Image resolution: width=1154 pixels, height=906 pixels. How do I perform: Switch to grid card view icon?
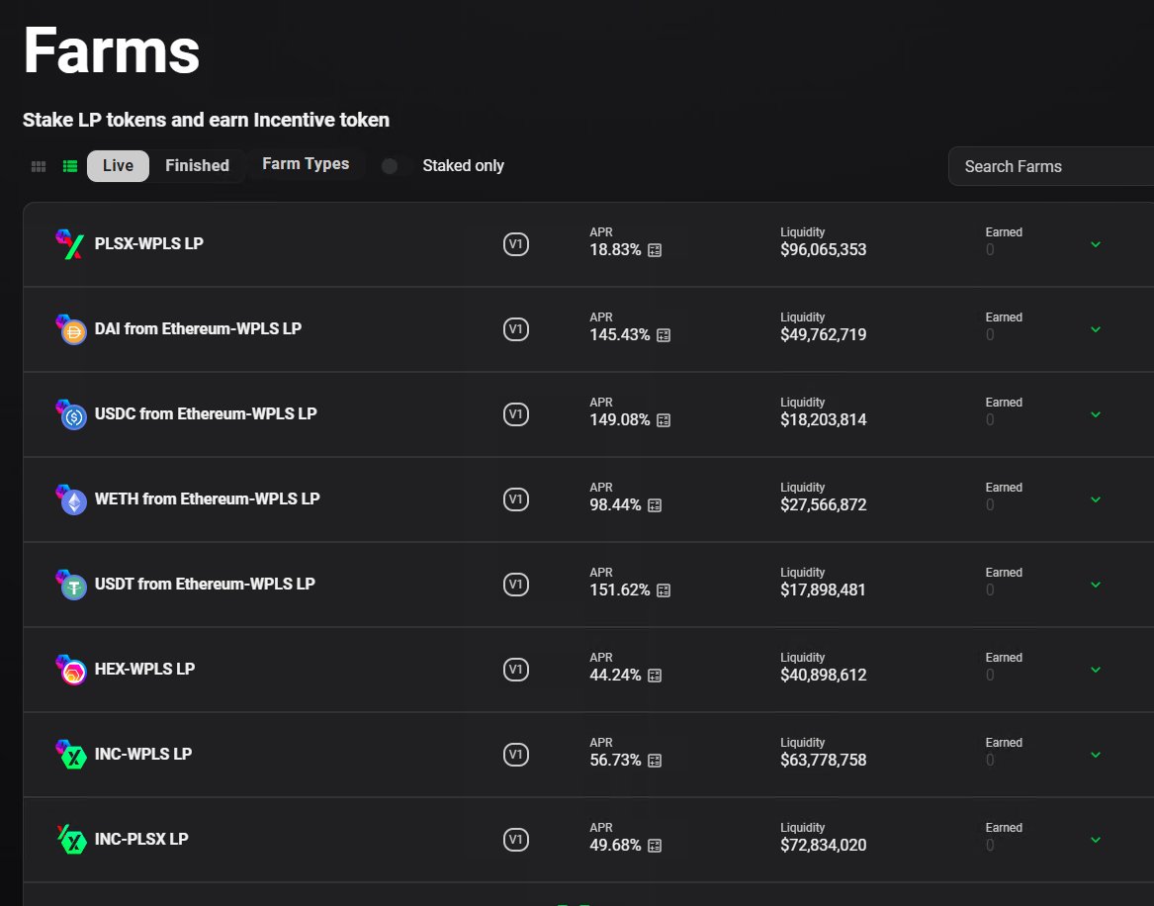pos(39,166)
